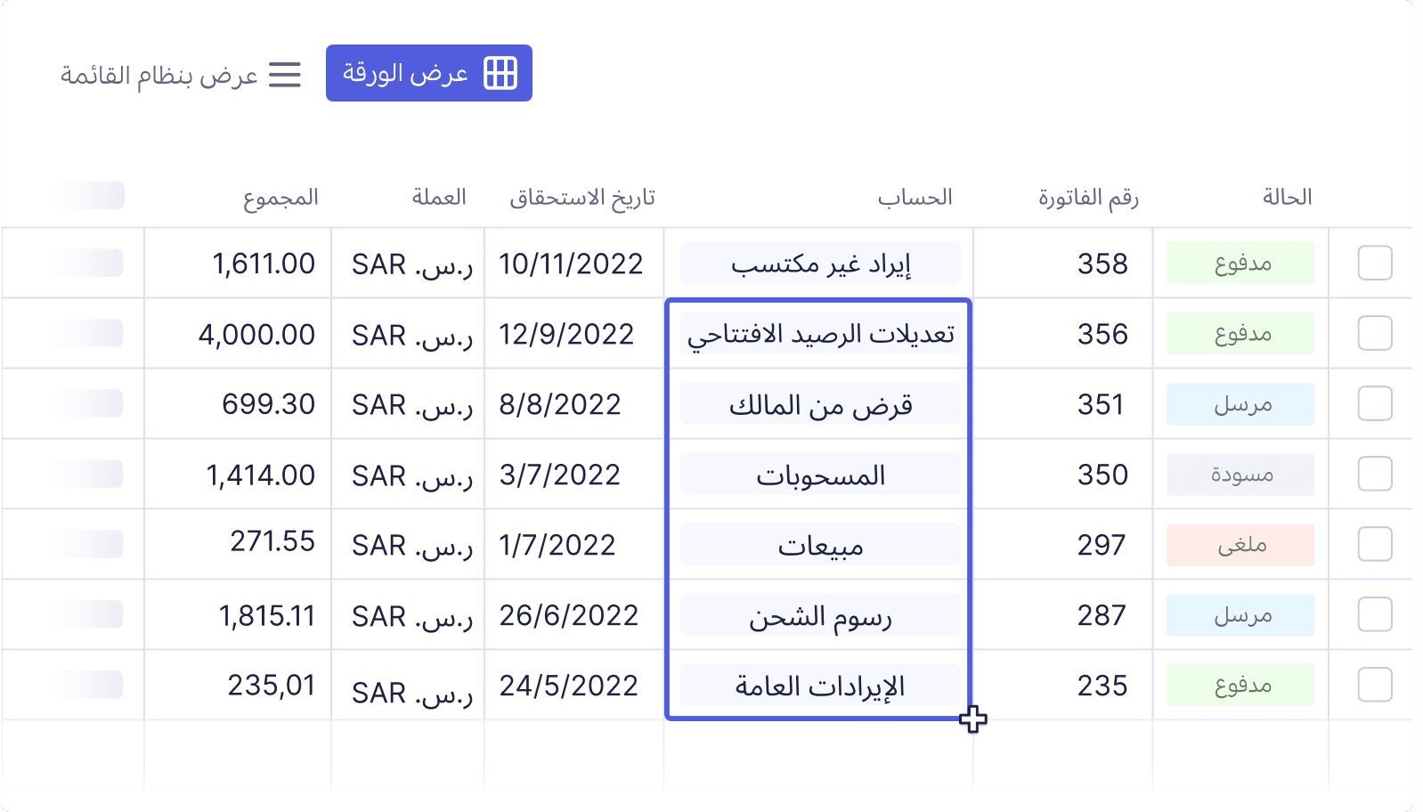This screenshot has height=812, width=1423.
Task: Sort by the المجموع column header
Action: 281,197
